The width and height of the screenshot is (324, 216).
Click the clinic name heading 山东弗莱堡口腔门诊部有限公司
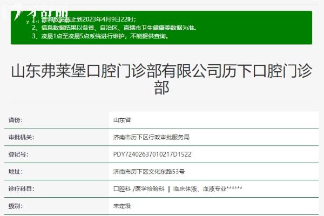coord(161,79)
